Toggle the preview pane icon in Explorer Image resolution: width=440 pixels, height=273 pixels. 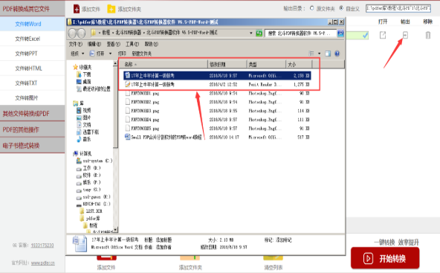[x=328, y=54]
